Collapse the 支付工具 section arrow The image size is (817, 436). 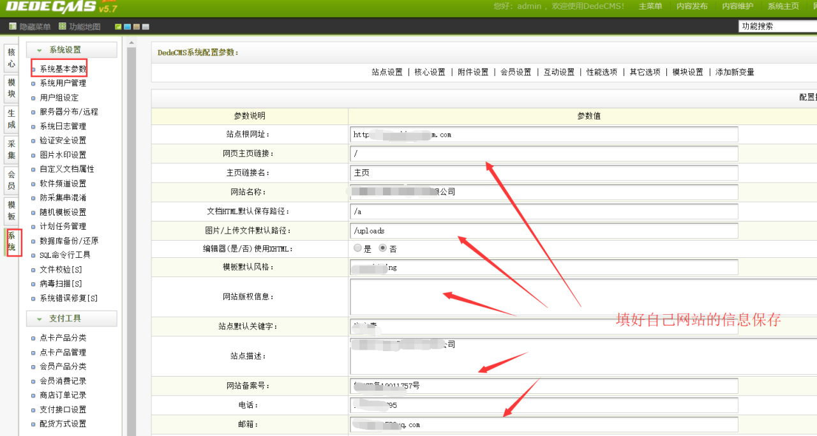pyautogui.click(x=40, y=319)
